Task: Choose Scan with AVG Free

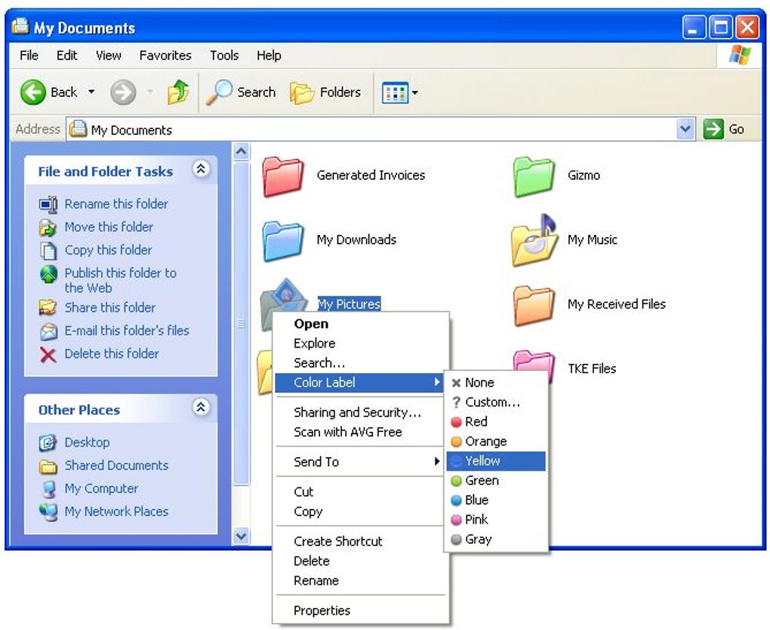Action: click(x=361, y=432)
